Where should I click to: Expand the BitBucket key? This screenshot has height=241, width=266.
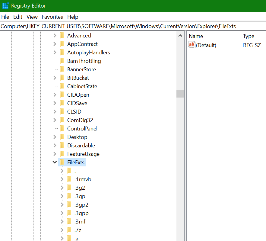(x=55, y=78)
